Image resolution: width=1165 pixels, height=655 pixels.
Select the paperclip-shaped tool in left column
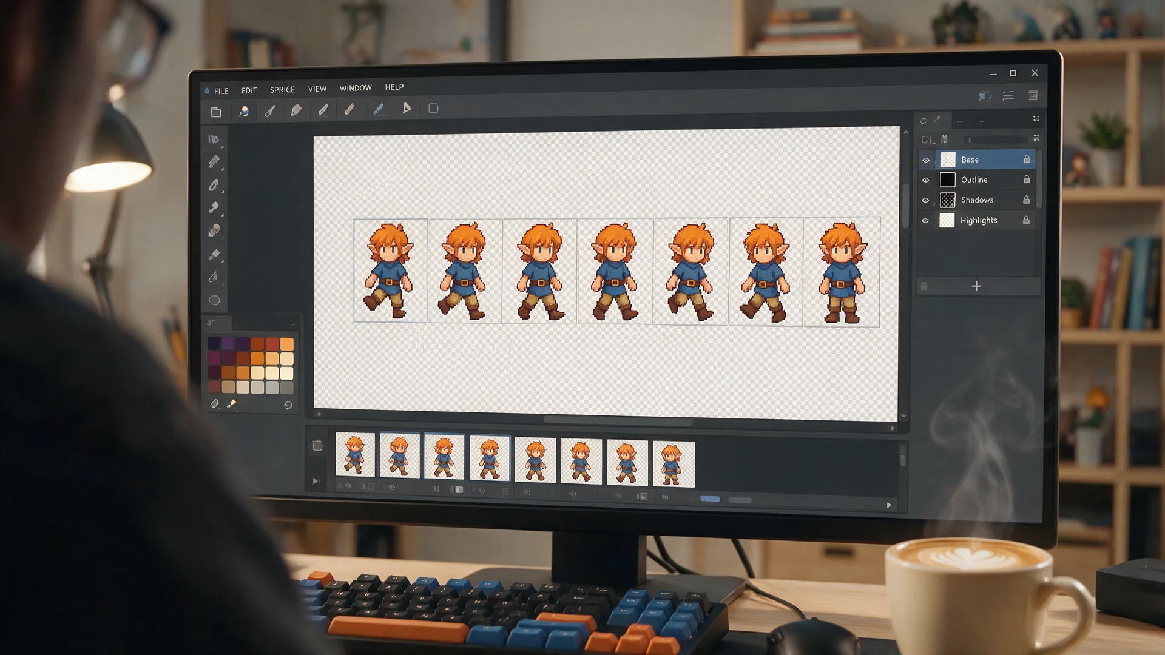point(214,184)
